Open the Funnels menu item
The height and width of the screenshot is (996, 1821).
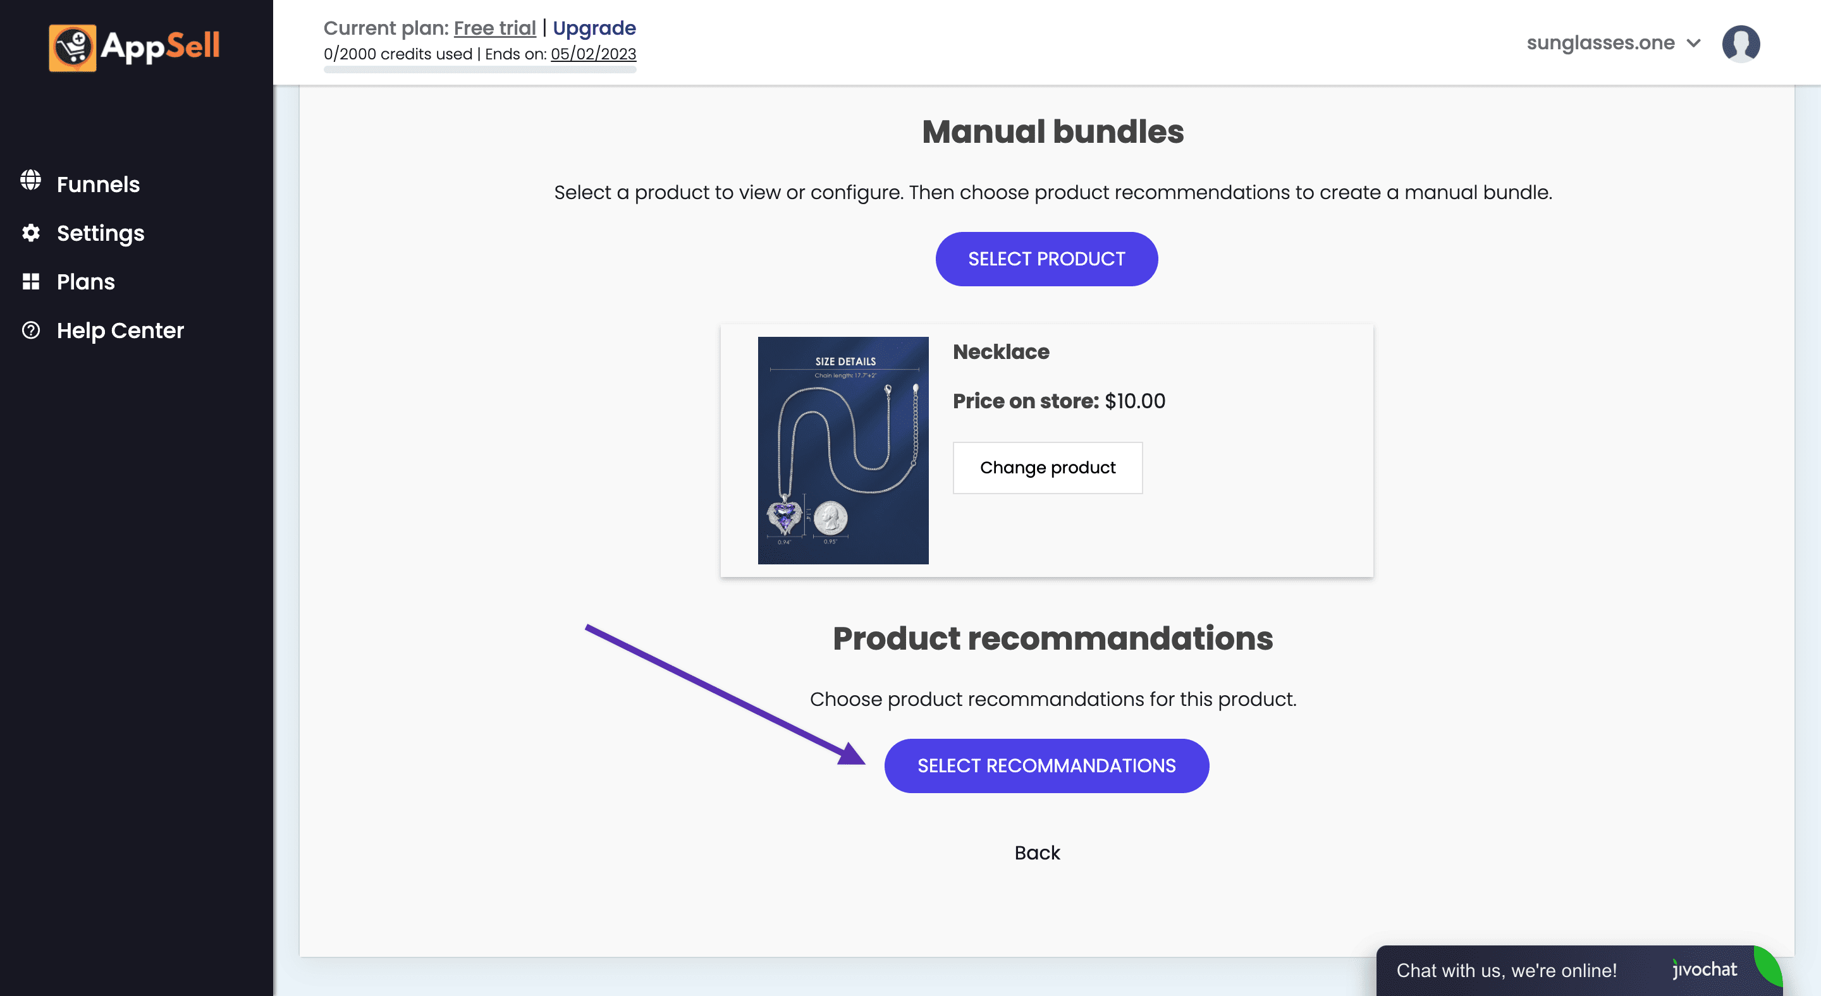pyautogui.click(x=98, y=184)
